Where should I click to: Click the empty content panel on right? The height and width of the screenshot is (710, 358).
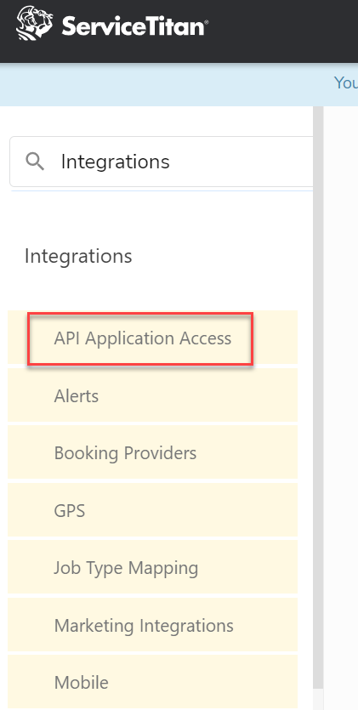(x=341, y=407)
